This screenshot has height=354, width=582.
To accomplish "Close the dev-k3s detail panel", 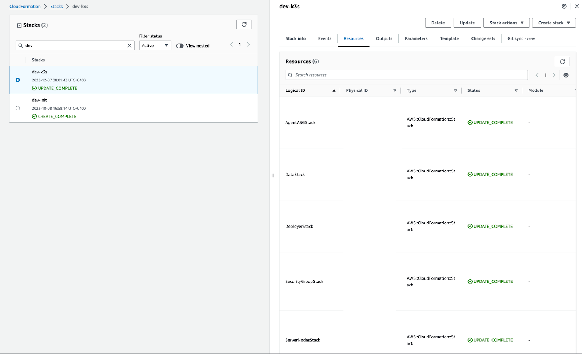I will (x=577, y=6).
